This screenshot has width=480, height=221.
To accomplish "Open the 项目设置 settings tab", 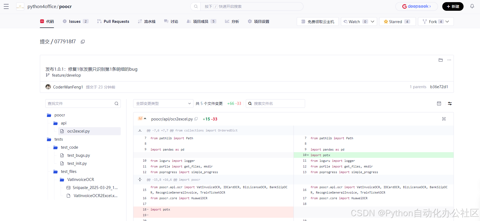I will coord(258,22).
